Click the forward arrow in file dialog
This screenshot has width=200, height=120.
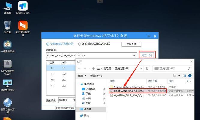(x=85, y=69)
